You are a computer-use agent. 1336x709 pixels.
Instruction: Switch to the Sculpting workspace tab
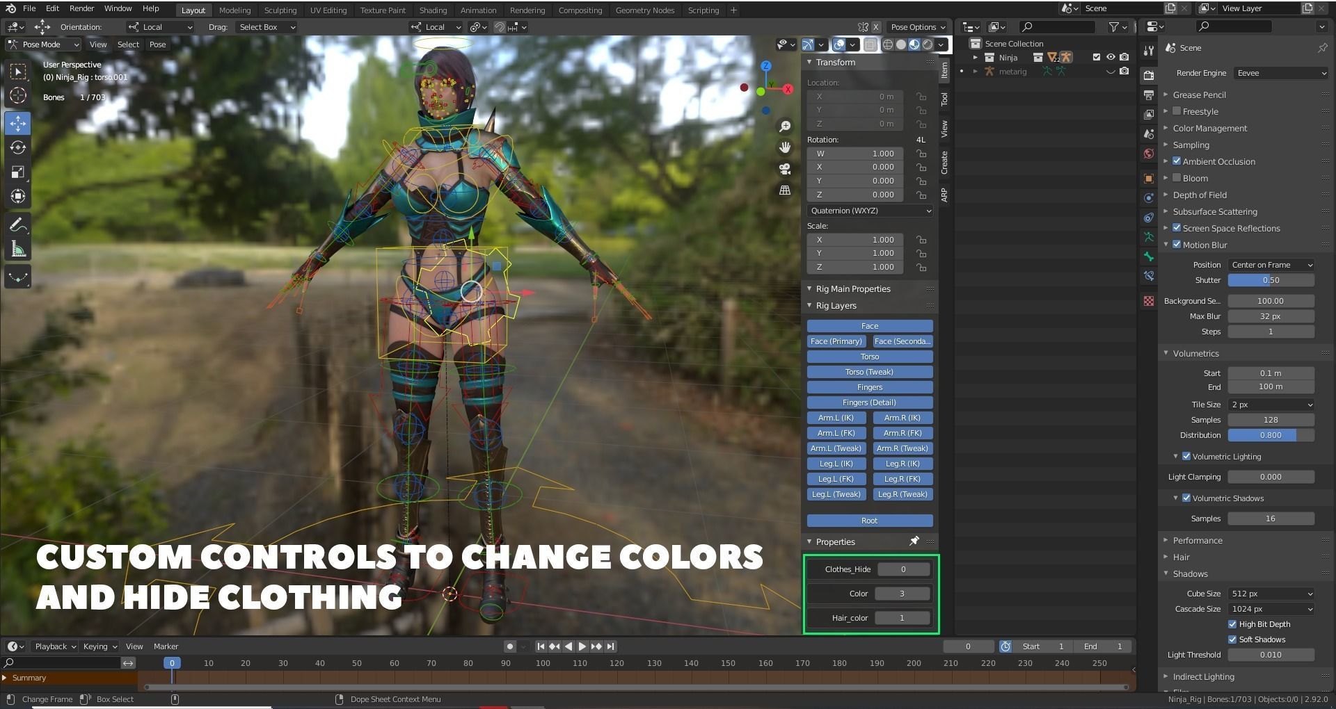point(280,10)
